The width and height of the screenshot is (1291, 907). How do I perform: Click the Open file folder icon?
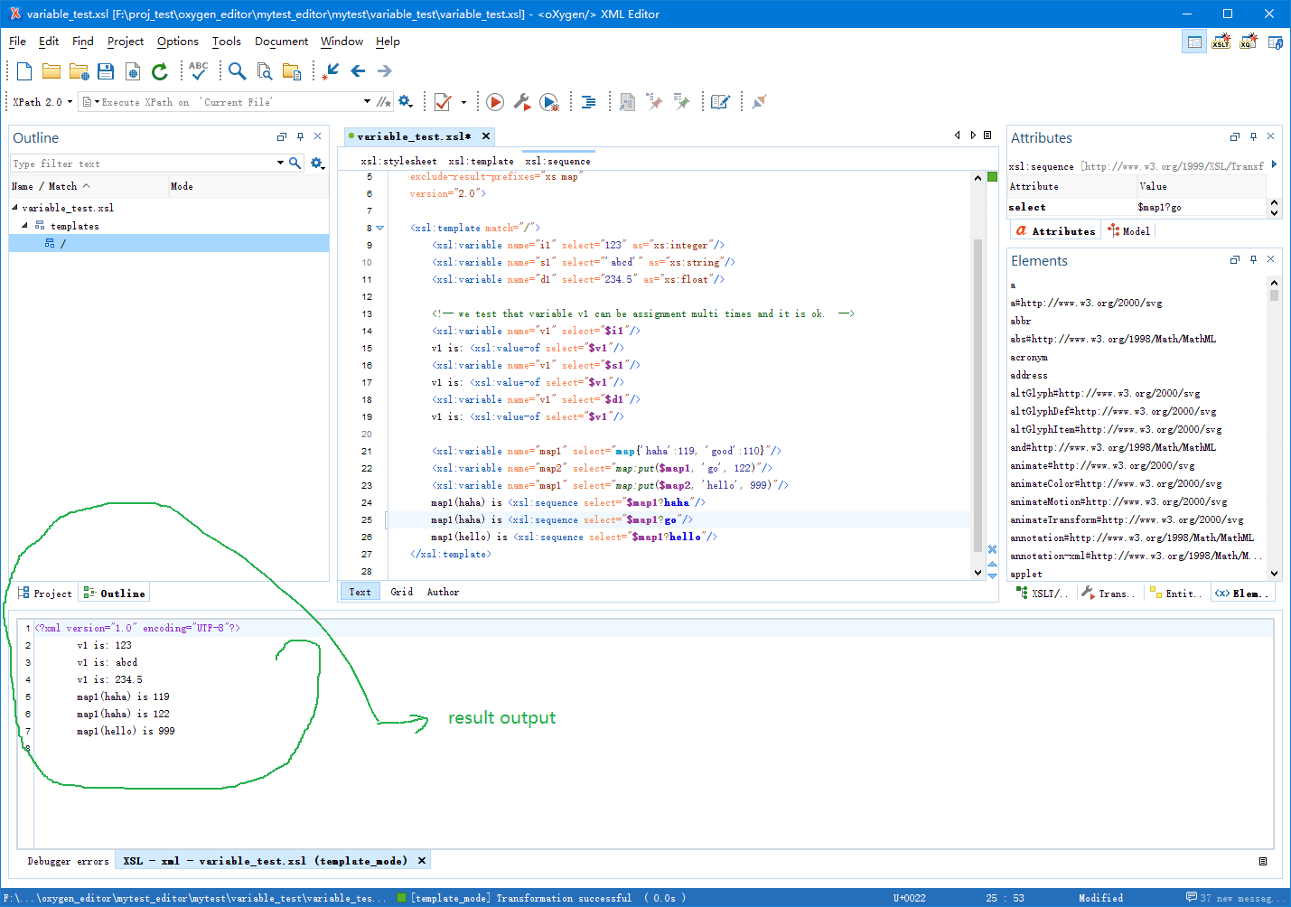pyautogui.click(x=51, y=71)
